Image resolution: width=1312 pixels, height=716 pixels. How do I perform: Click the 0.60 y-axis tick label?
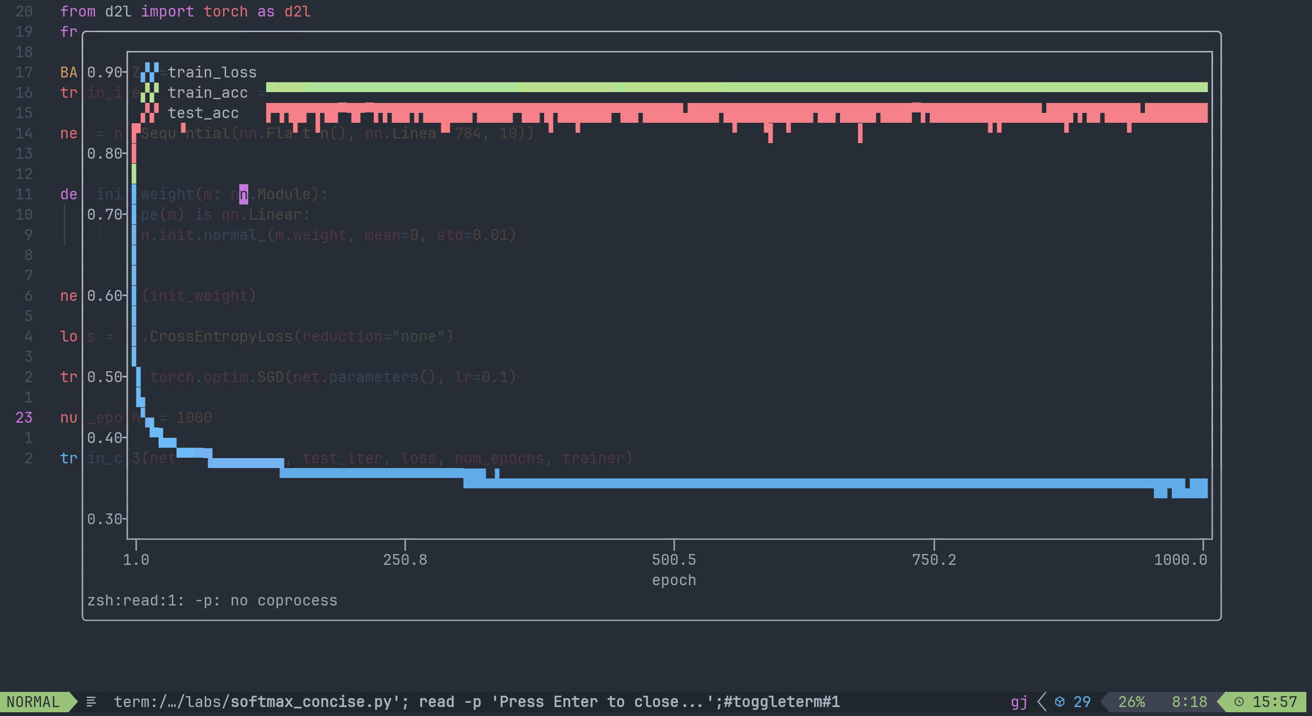[x=104, y=296]
